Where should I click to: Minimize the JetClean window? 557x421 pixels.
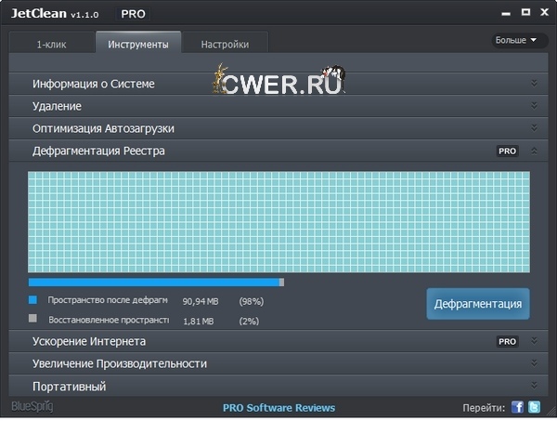pyautogui.click(x=507, y=13)
